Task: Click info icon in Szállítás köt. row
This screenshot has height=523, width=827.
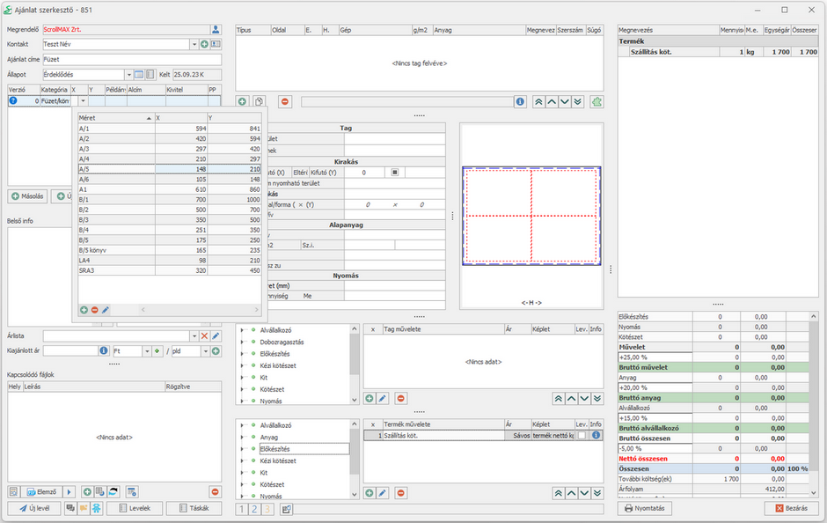Action: (596, 435)
